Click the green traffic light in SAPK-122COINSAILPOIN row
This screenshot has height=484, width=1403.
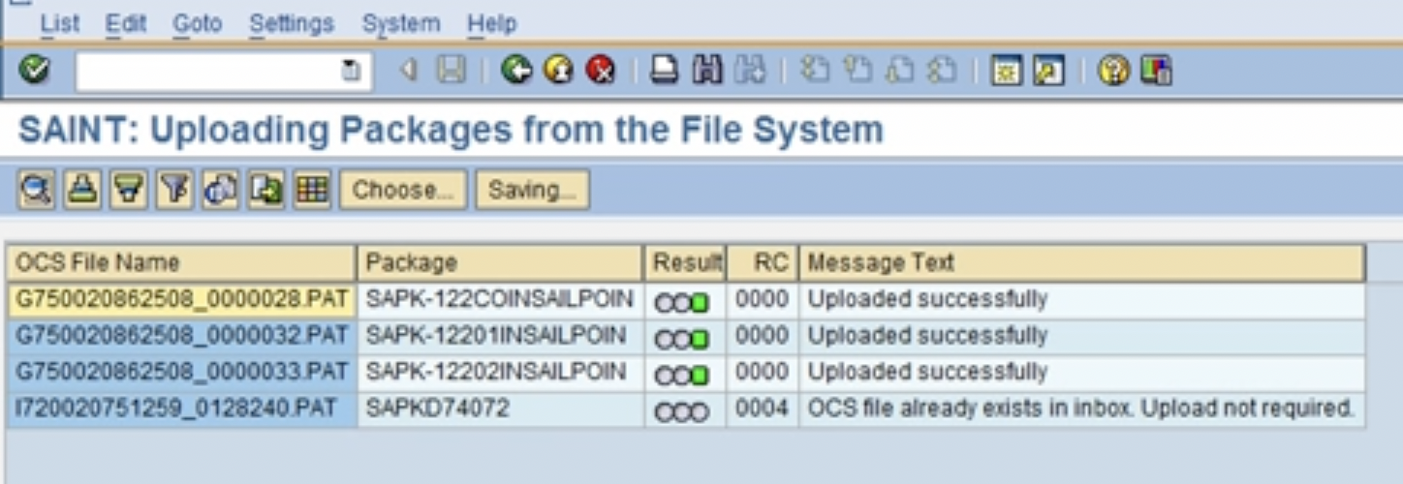[x=682, y=303]
